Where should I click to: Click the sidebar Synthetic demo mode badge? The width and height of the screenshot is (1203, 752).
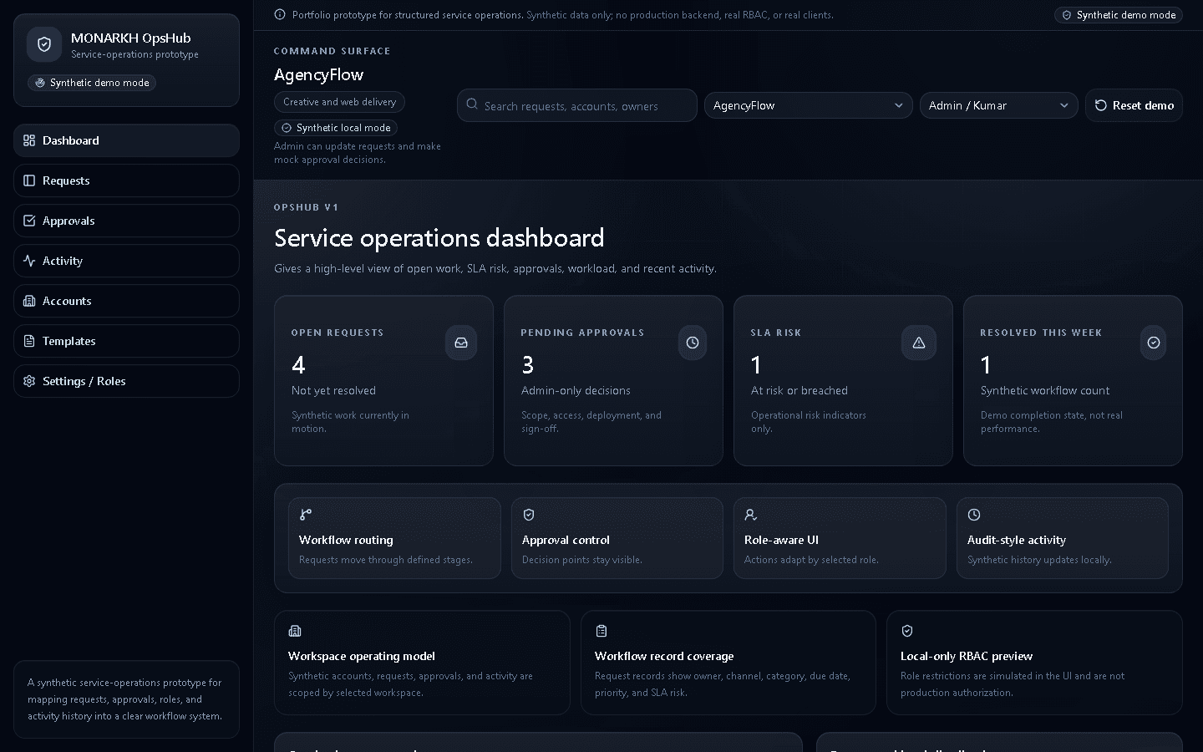[92, 83]
